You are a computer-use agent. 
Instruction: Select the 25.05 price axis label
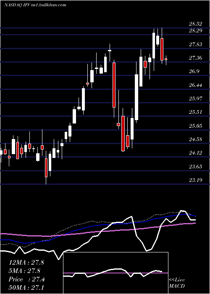point(196,126)
